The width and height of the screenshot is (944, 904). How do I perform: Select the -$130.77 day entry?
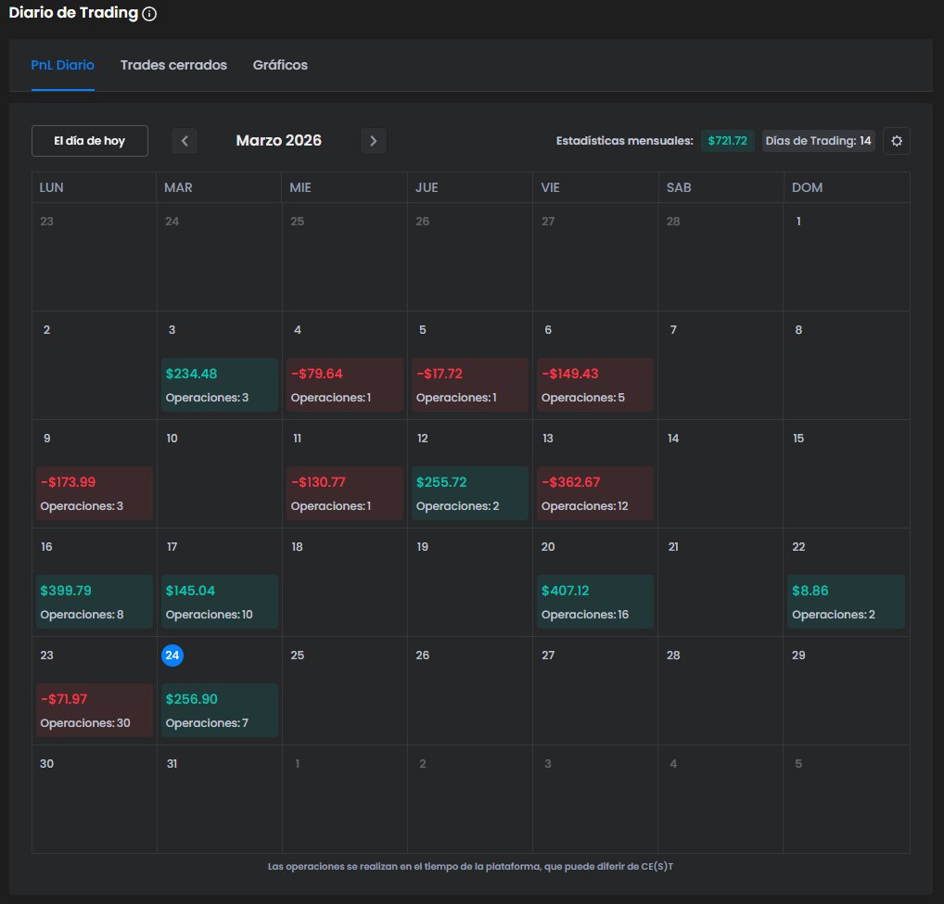344,493
